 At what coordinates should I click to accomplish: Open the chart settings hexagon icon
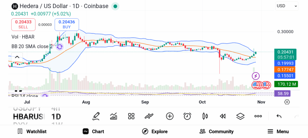(287, 102)
